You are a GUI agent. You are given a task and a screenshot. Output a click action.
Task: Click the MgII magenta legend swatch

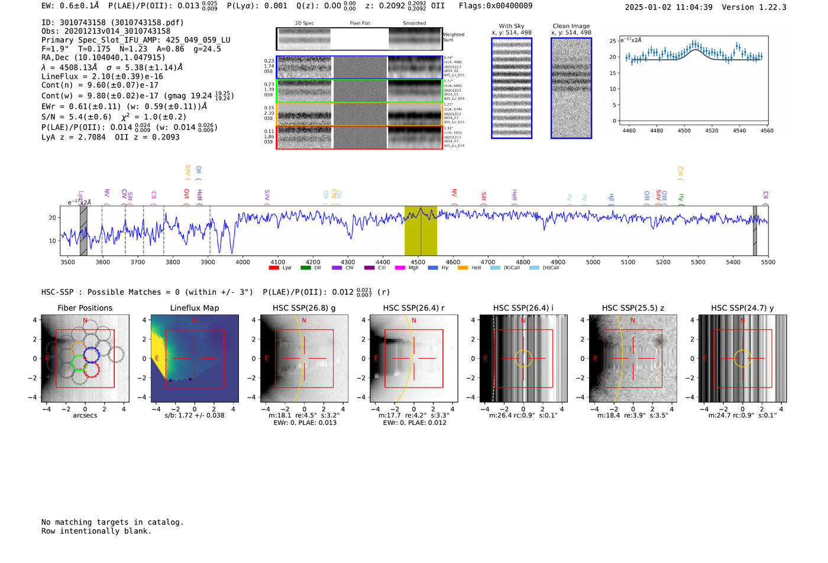[x=400, y=268]
